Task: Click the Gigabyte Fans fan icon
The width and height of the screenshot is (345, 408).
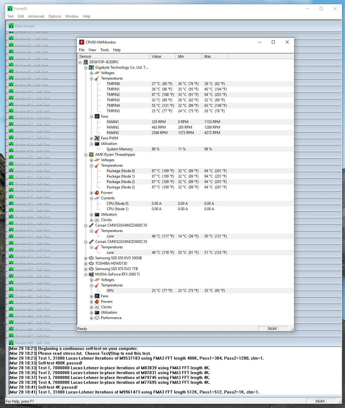Action: tap(97, 116)
